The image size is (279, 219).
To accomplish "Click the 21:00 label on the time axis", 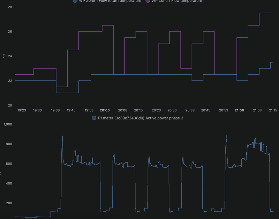I will pyautogui.click(x=239, y=110).
